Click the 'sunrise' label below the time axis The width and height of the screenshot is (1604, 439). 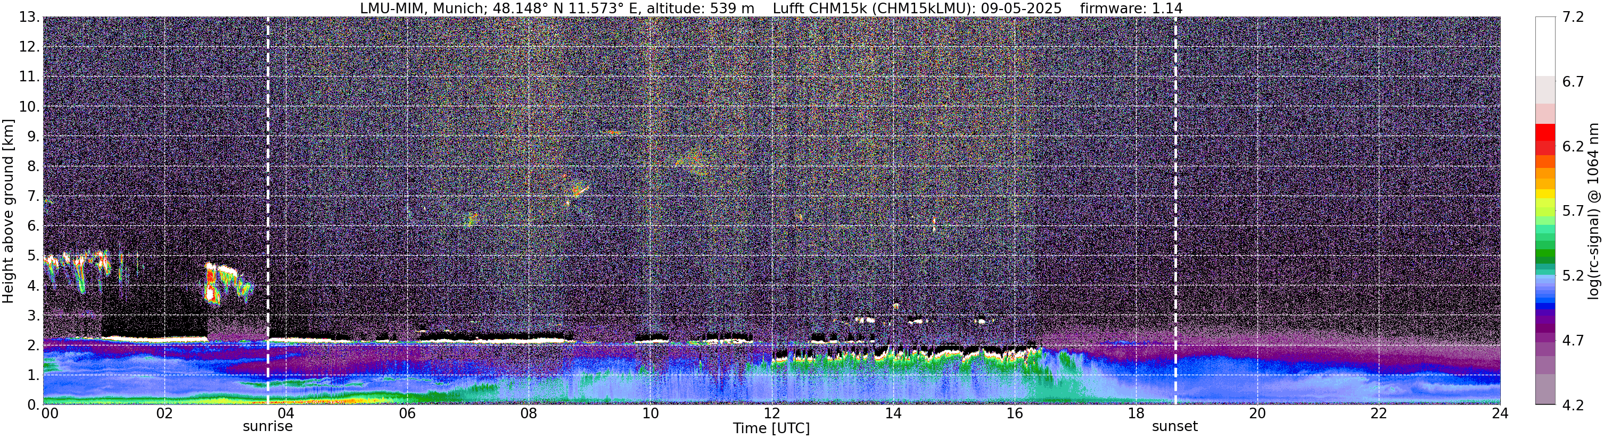(x=267, y=427)
